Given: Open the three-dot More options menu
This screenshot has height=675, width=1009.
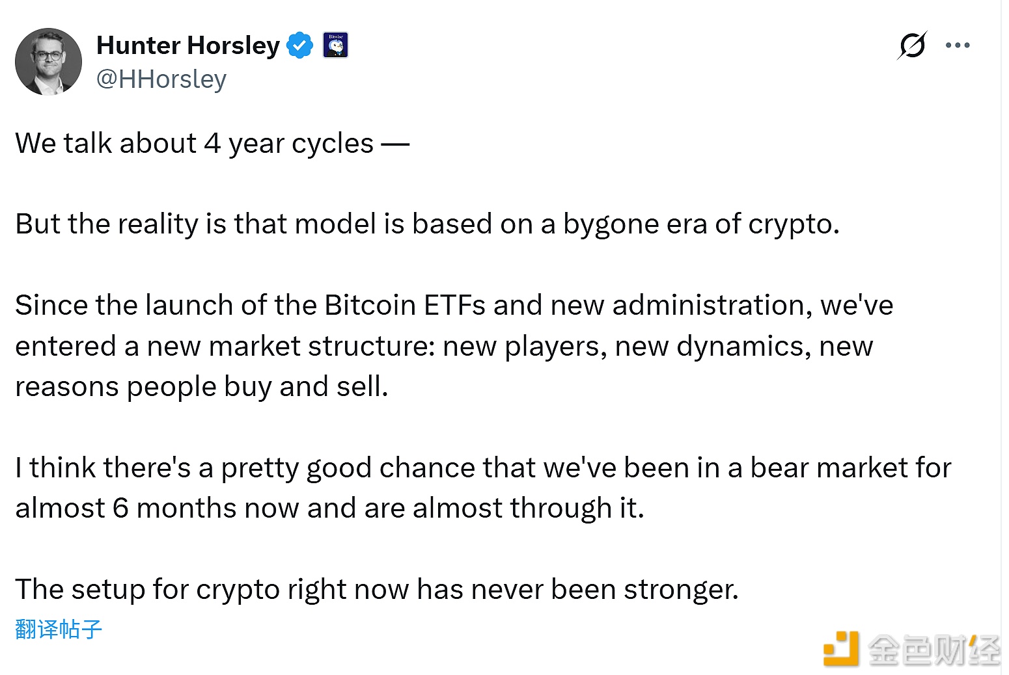Looking at the screenshot, I should tap(958, 46).
